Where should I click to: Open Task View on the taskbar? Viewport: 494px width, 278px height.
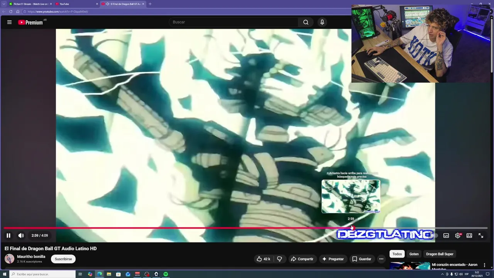tap(80, 274)
